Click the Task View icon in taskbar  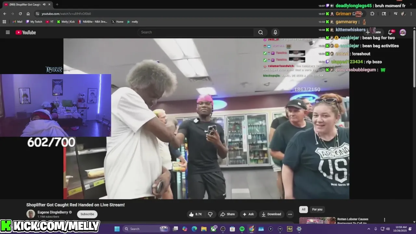coord(175,229)
